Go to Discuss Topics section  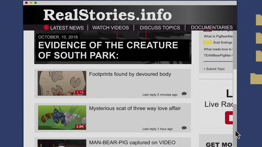click(160, 28)
